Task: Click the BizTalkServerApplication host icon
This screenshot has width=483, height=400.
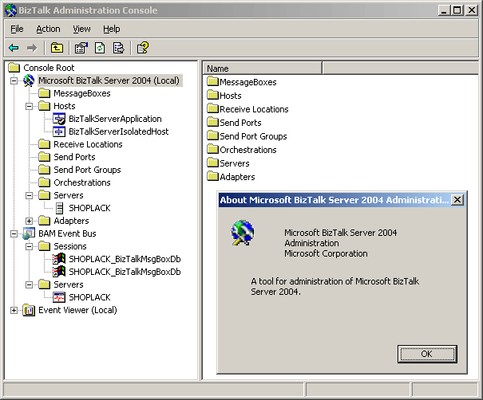Action: [x=59, y=119]
